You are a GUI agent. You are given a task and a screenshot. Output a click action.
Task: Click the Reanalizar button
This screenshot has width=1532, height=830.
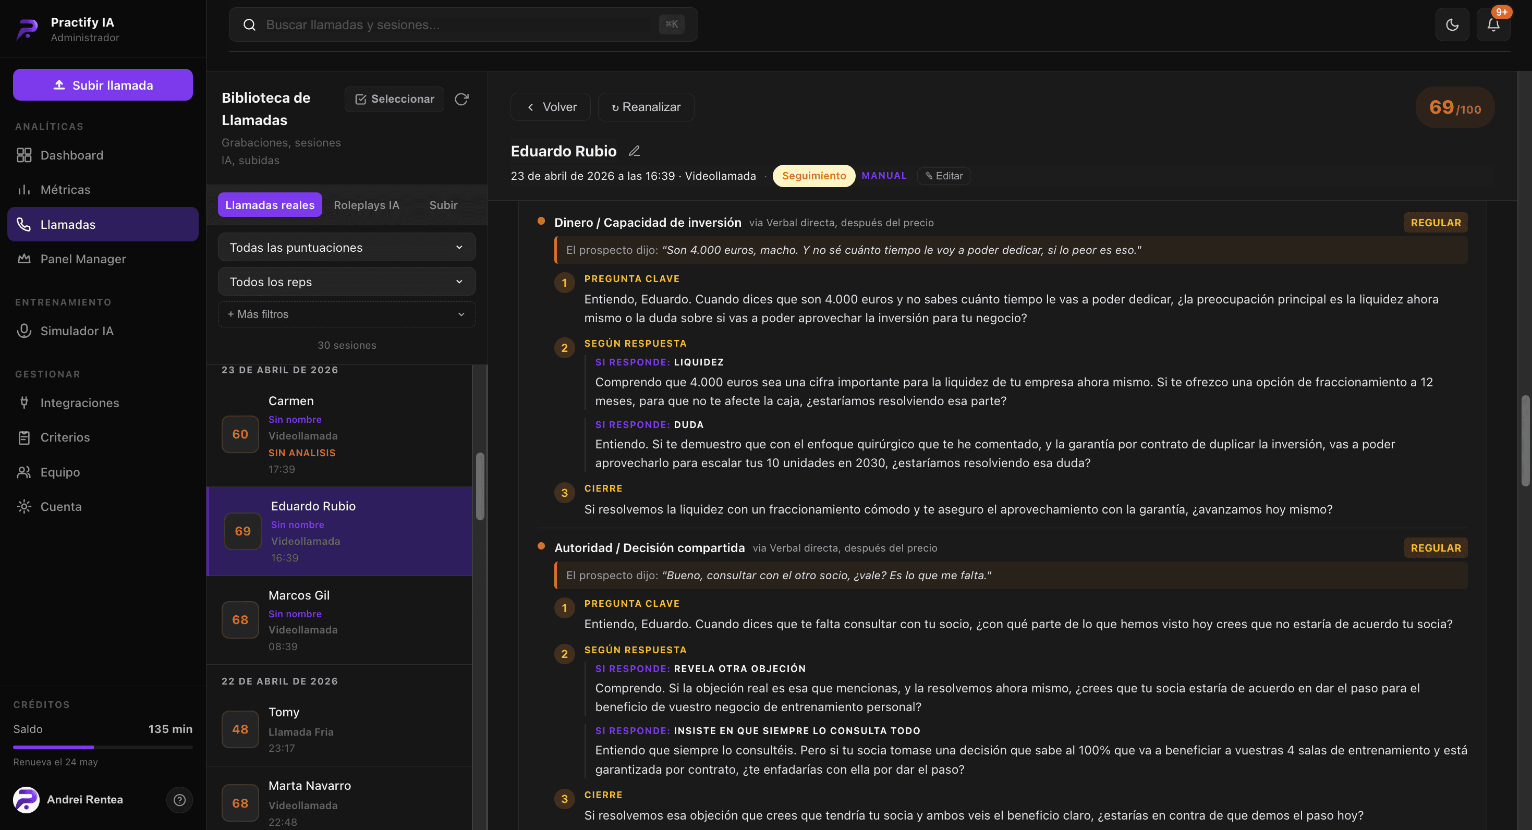coord(646,107)
